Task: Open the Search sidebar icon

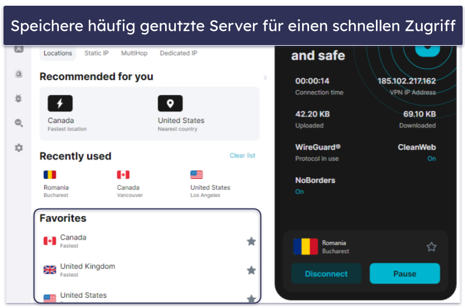Action: [19, 123]
